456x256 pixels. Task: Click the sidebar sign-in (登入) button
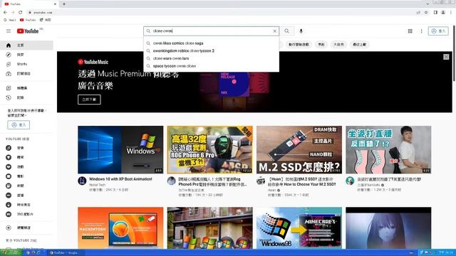click(19, 125)
